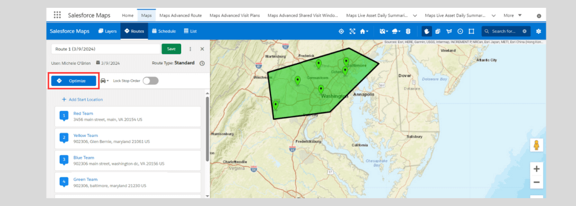Open the Salesforce app launcher grid
Viewport: 576px width, 206px height.
57,15
